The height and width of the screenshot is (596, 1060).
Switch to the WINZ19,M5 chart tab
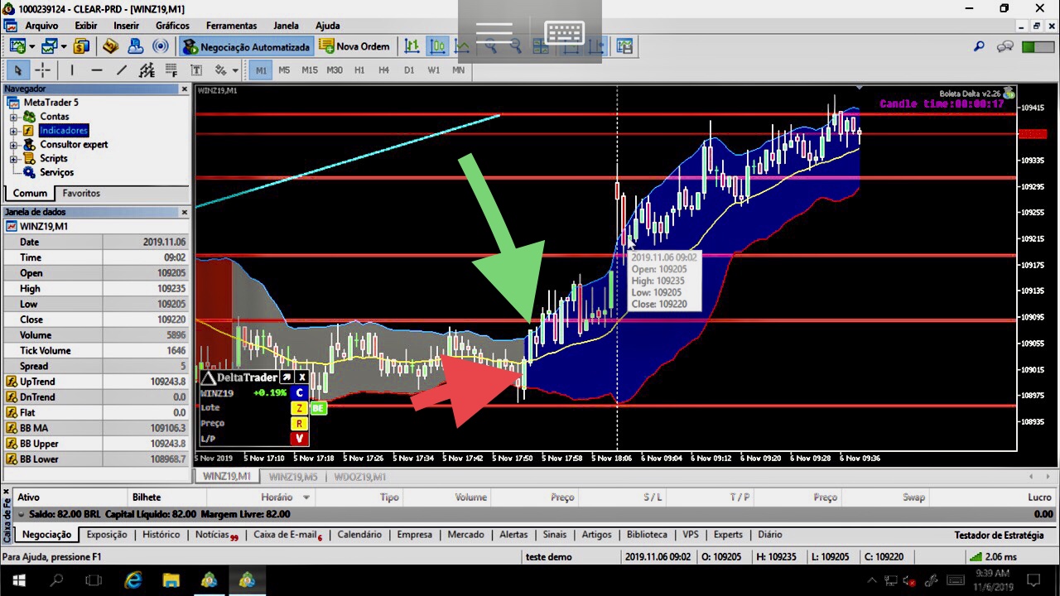coord(293,477)
